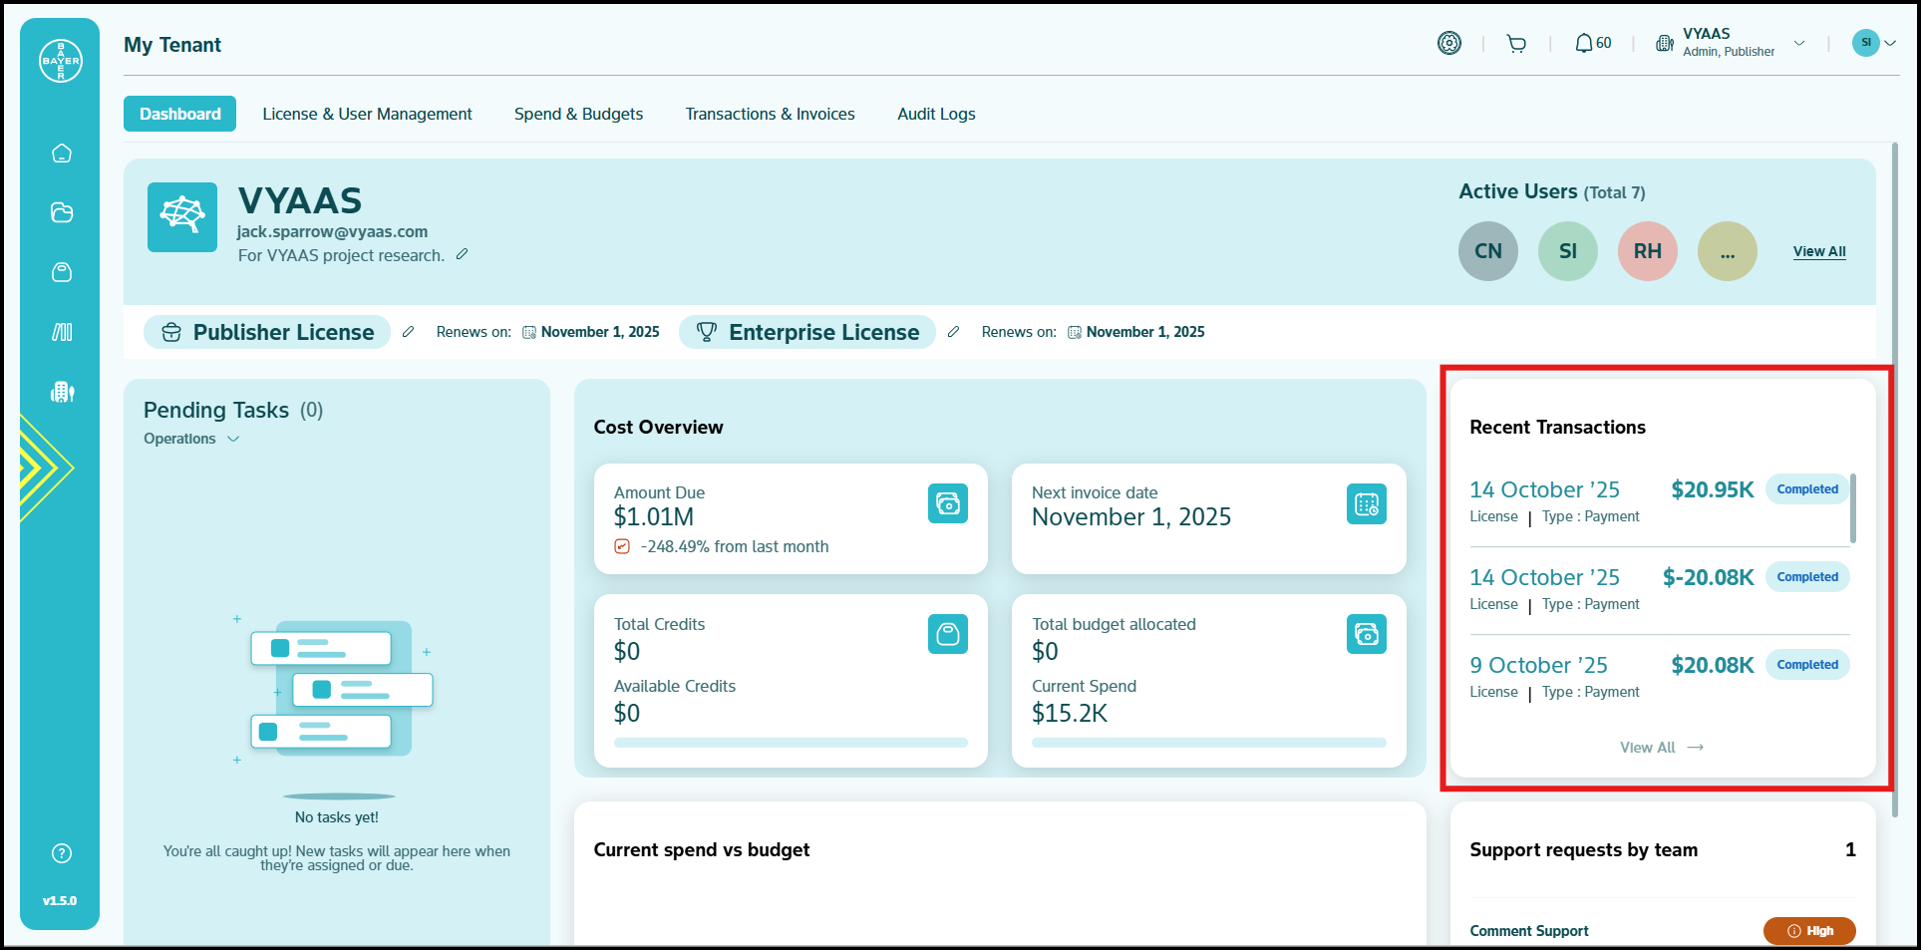Open the Audit Logs tab
This screenshot has width=1921, height=950.
click(936, 114)
